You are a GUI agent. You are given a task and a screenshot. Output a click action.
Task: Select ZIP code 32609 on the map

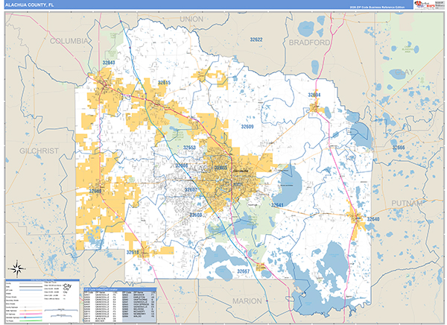(x=247, y=127)
